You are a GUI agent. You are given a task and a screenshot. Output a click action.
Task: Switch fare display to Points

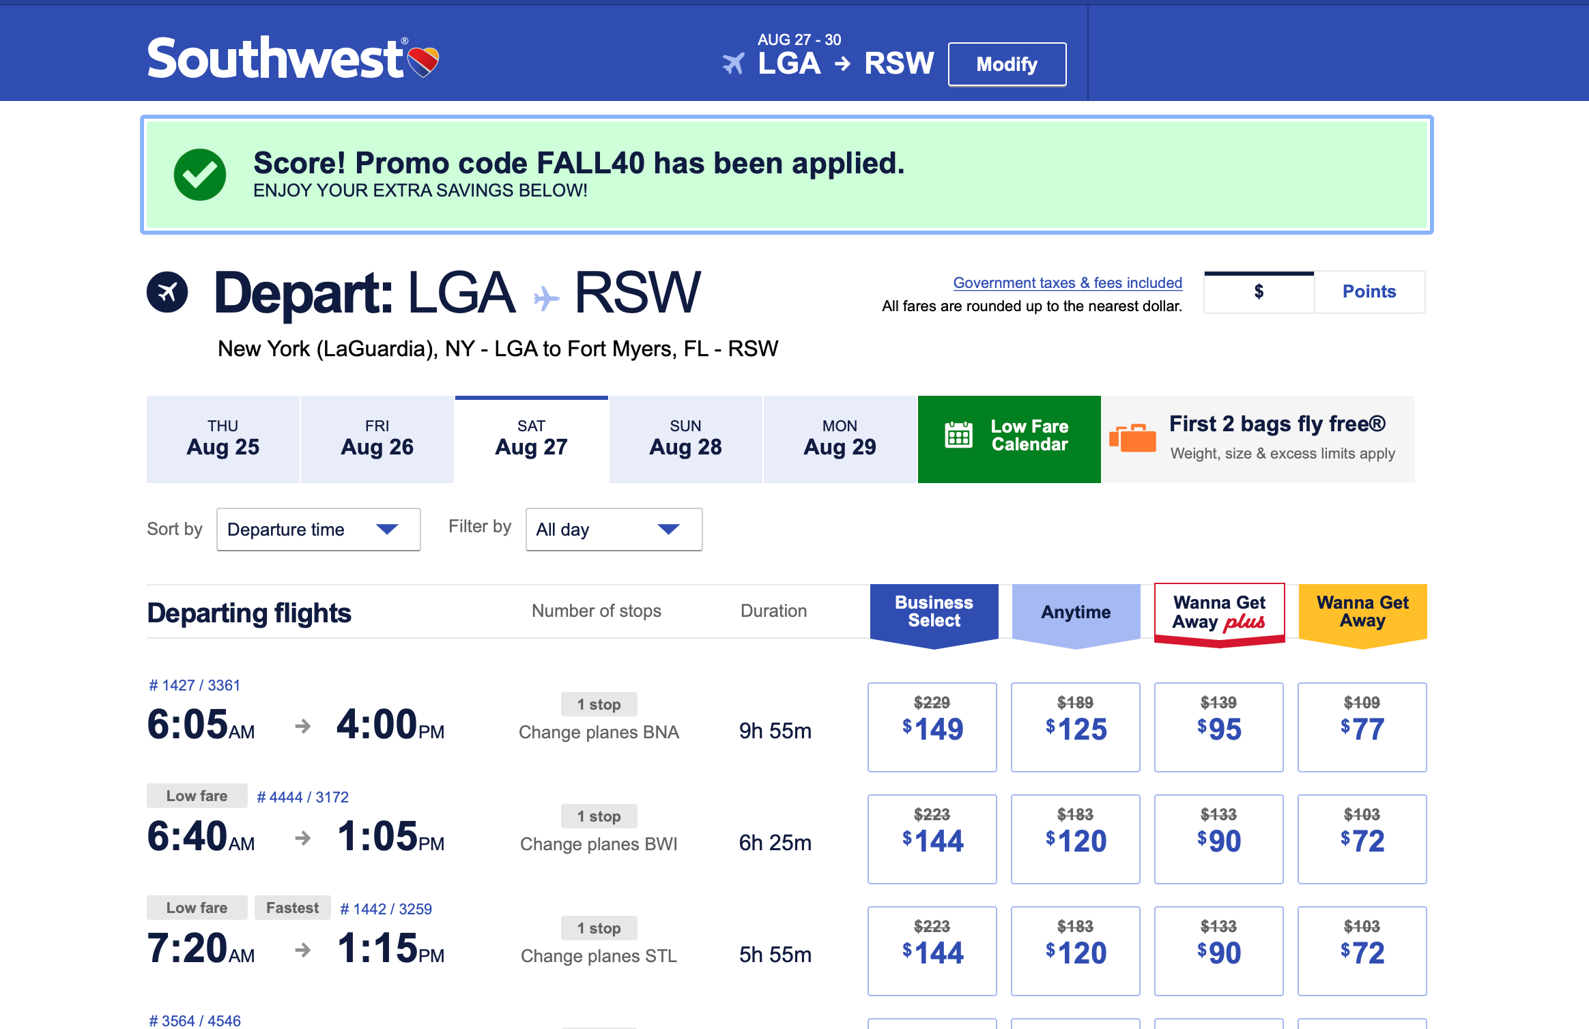[1369, 292]
